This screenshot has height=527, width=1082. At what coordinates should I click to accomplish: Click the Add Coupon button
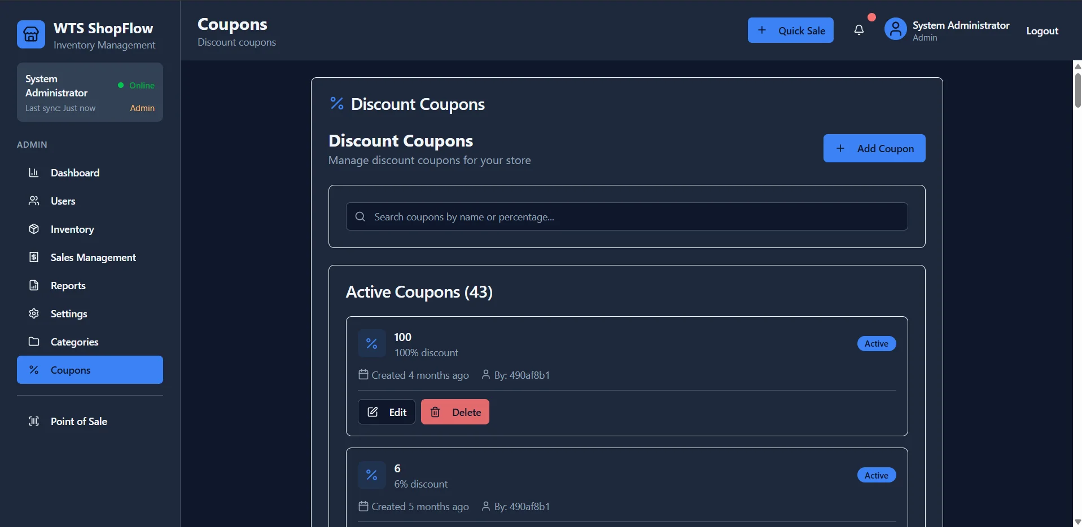874,148
